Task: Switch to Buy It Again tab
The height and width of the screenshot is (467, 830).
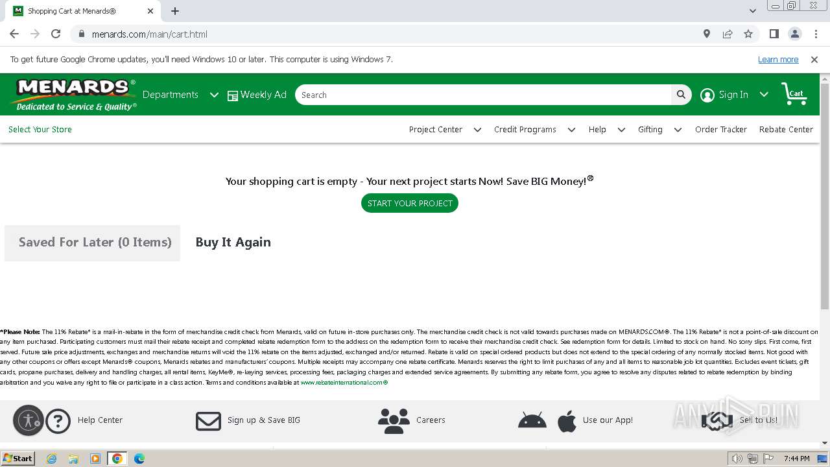Action: (233, 243)
